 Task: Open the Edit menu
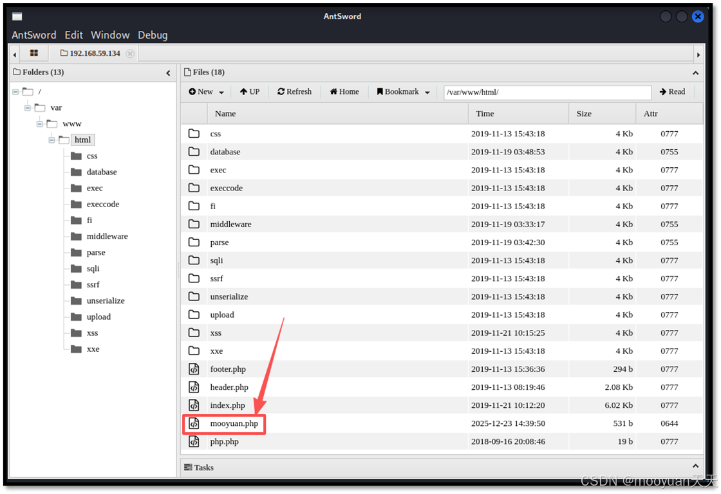(73, 35)
